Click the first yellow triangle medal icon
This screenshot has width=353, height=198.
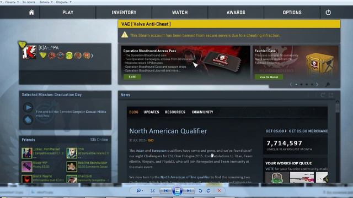click(43, 55)
